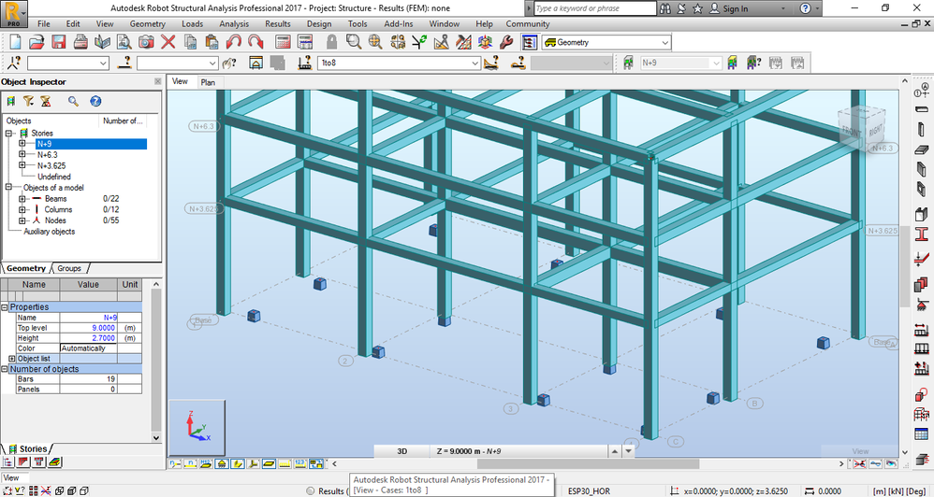Toggle section shapes display

tap(237, 463)
